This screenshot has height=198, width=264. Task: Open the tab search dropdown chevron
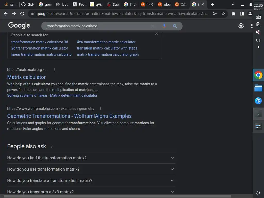[x=233, y=4]
